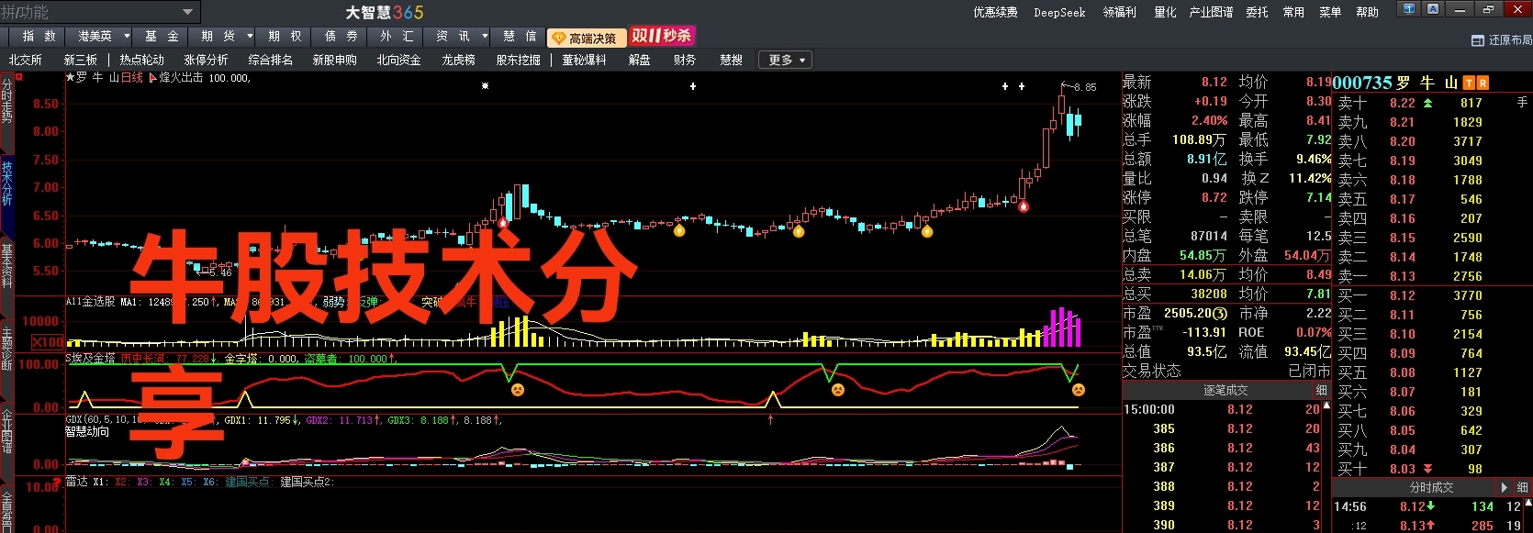Click 财务 shortcut
Screen dimensions: 1533x533
tap(684, 60)
